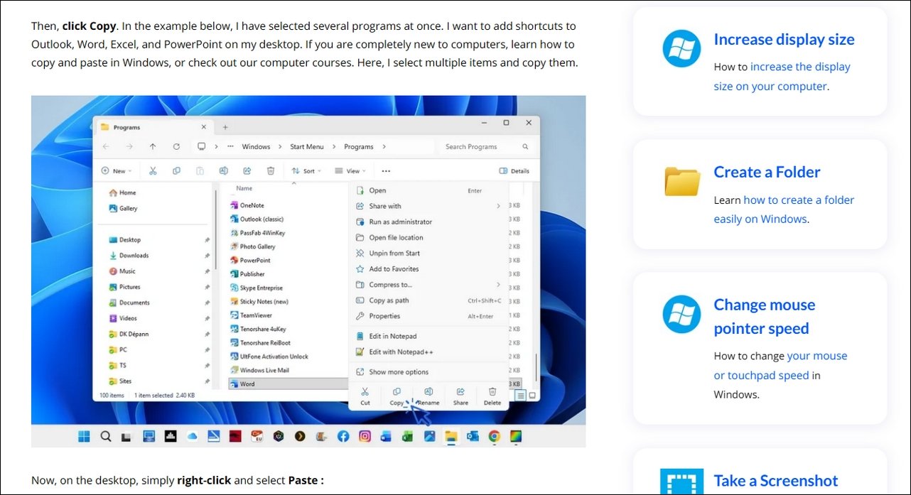Follow the 'how to create a folder easily' link
Image resolution: width=911 pixels, height=495 pixels.
point(784,209)
